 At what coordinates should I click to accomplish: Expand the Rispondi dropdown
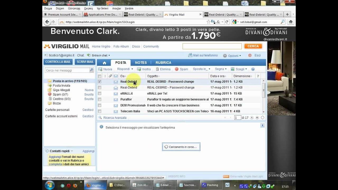tap(132, 69)
